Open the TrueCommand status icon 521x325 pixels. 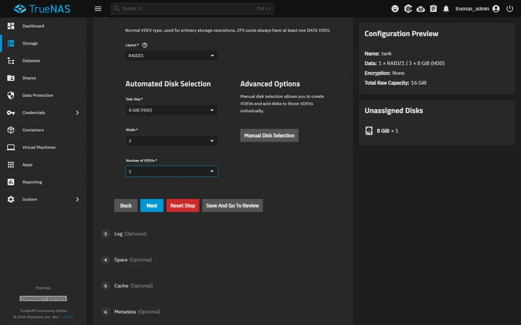[x=408, y=9]
